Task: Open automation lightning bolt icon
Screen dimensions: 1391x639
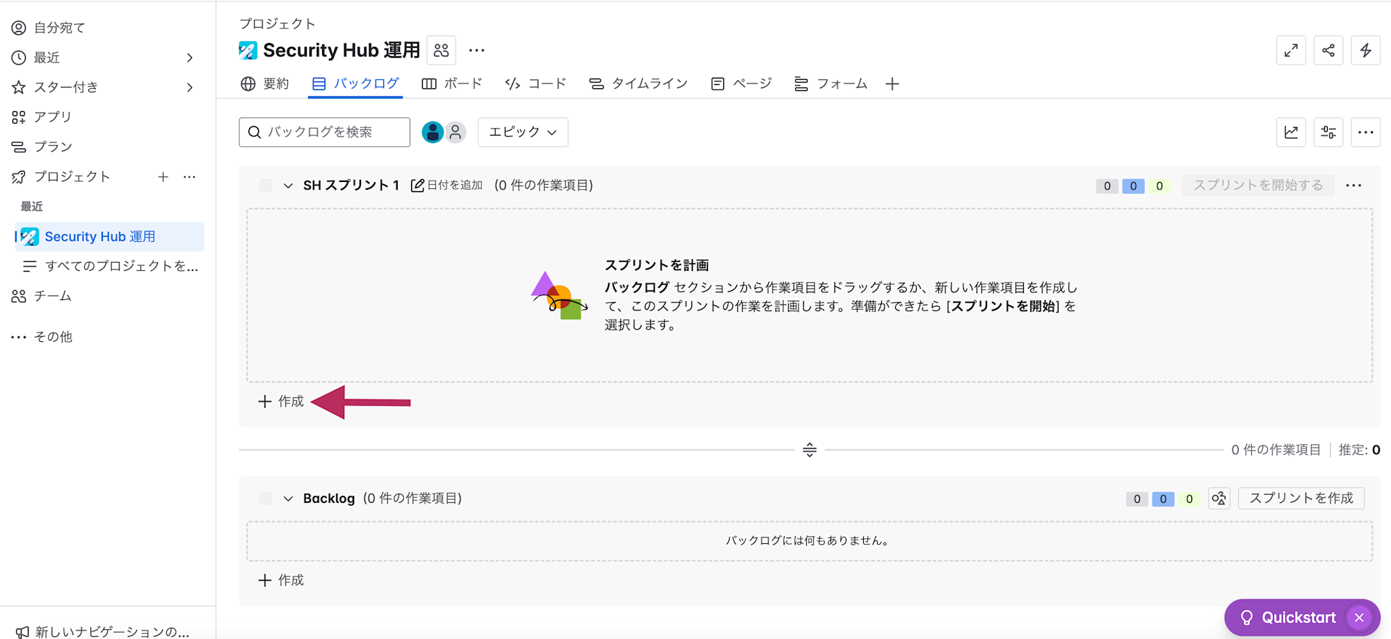Action: click(1365, 50)
